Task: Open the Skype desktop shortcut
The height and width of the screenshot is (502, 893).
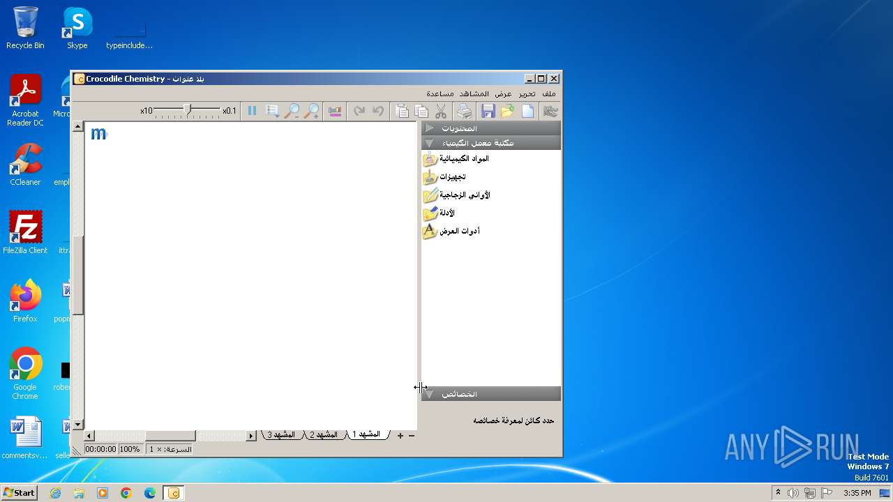Action: pos(77,28)
